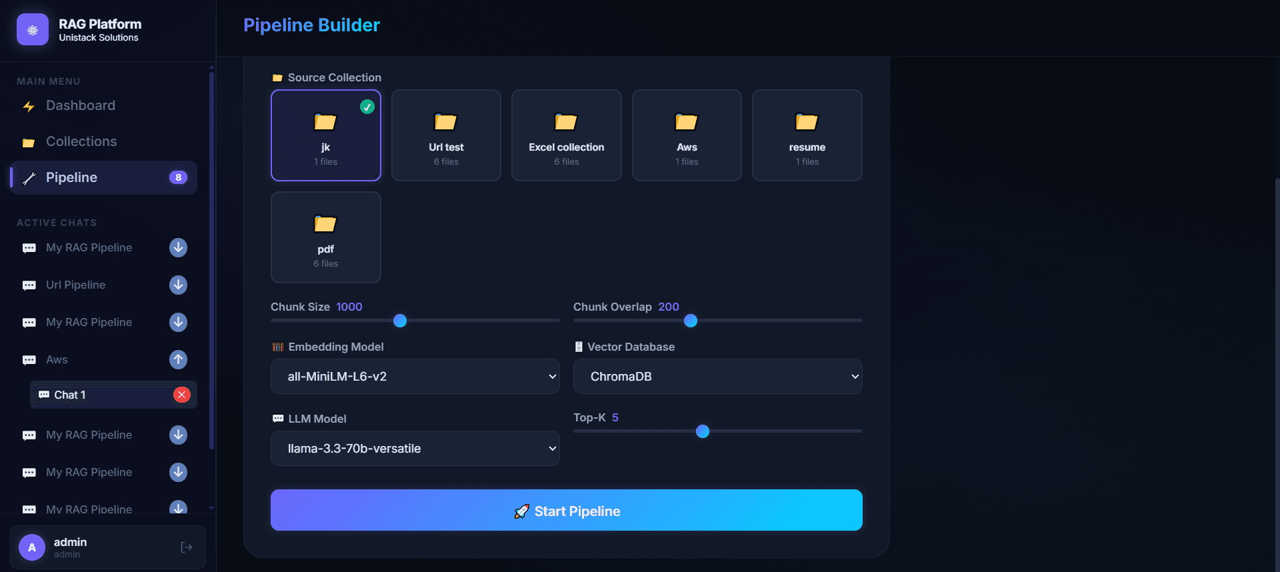Viewport: 1280px width, 572px height.
Task: Open the Vector Database dropdown
Action: (x=718, y=377)
